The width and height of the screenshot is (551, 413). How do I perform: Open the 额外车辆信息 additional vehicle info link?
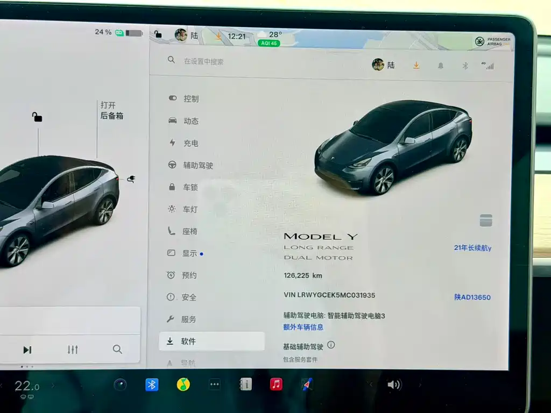(303, 327)
